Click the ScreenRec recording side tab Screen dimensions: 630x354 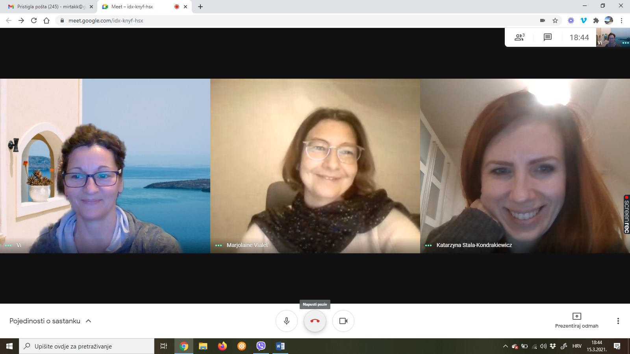[x=627, y=214]
